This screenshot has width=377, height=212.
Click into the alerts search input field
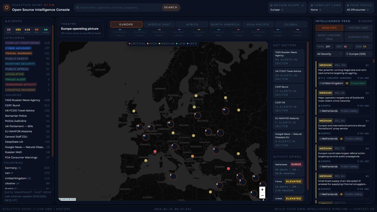pyautogui.click(x=120, y=8)
